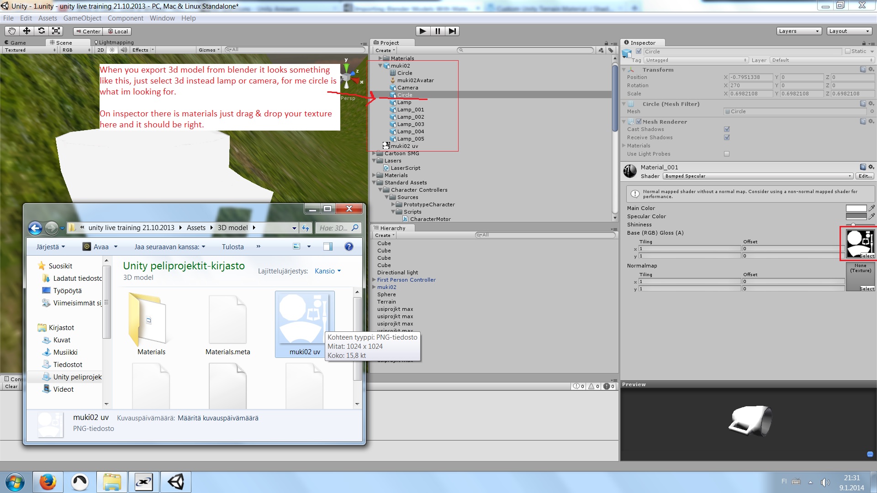877x493 pixels.
Task: Toggle Explorer preview pane icon
Action: coord(328,246)
